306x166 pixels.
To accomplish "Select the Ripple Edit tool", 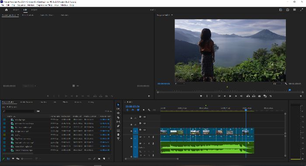I will click(118, 113).
